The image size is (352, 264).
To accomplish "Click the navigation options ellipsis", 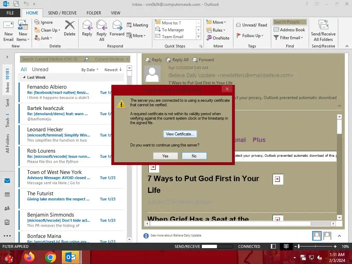I will (x=7, y=236).
